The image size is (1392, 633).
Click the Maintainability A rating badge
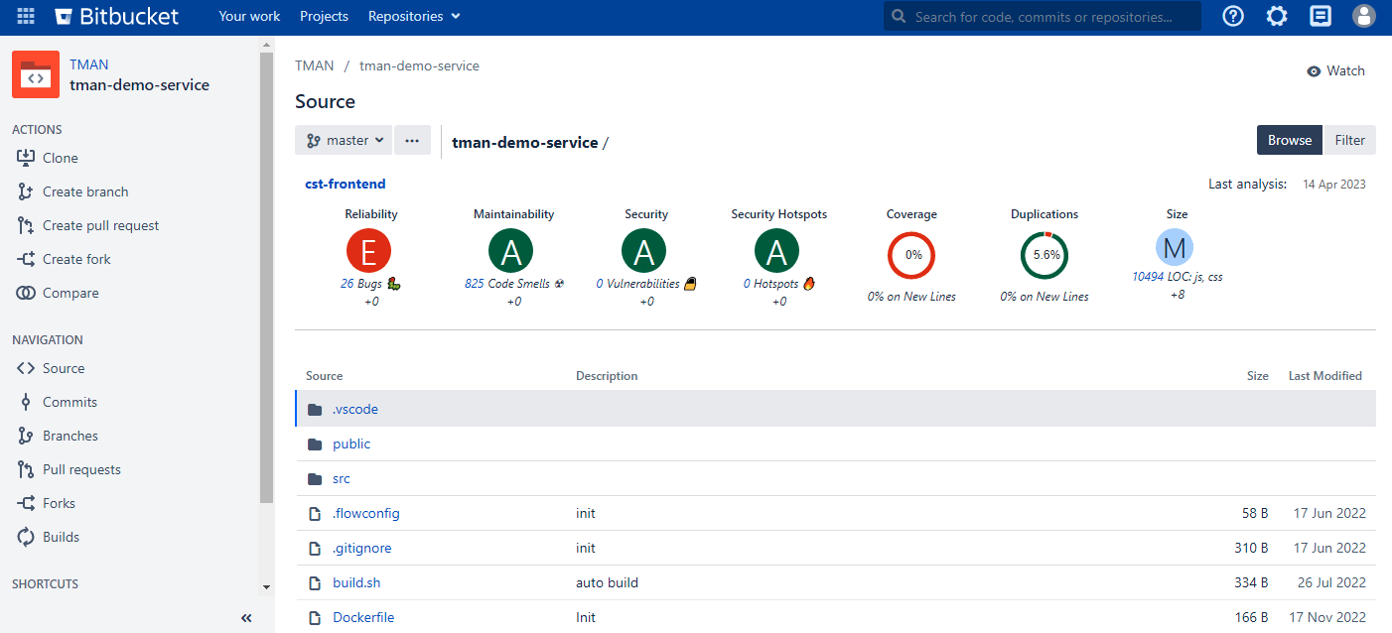pyautogui.click(x=511, y=252)
